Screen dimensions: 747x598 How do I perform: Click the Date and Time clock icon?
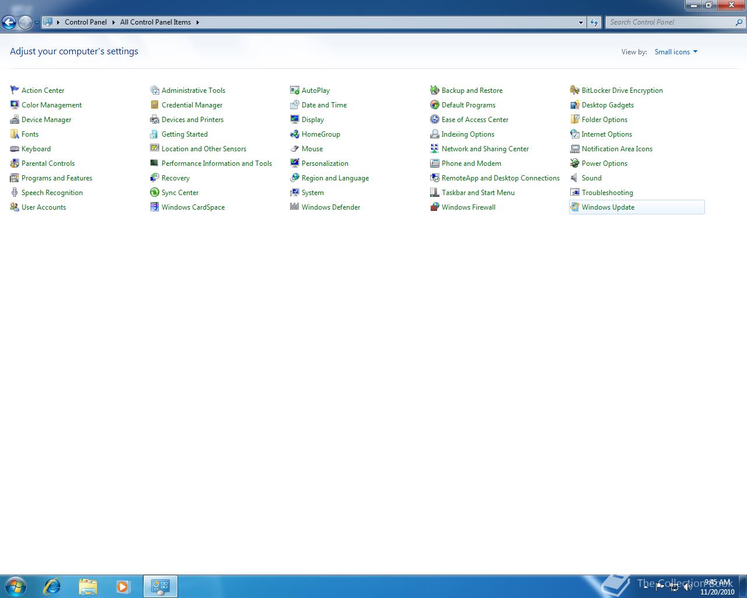(295, 105)
